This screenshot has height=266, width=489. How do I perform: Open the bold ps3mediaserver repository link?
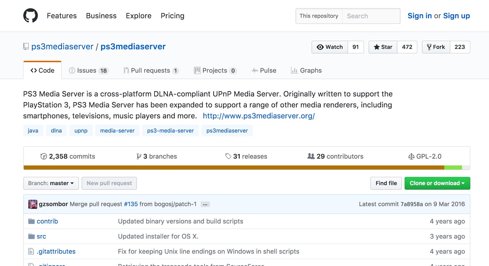point(133,47)
